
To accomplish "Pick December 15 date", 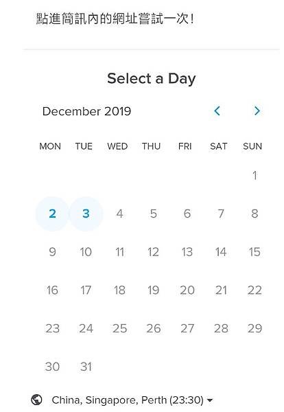I will [x=255, y=252].
